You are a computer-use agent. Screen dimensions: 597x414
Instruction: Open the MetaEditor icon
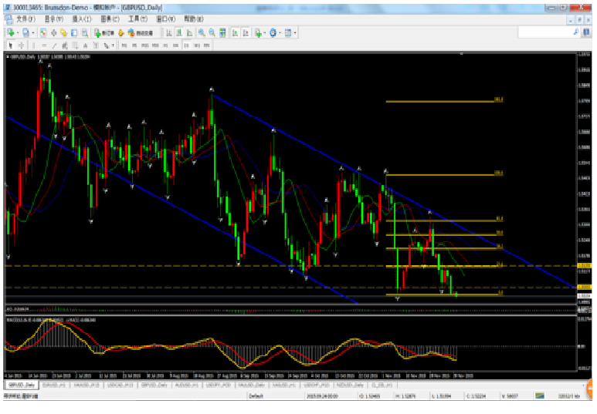coord(121,33)
